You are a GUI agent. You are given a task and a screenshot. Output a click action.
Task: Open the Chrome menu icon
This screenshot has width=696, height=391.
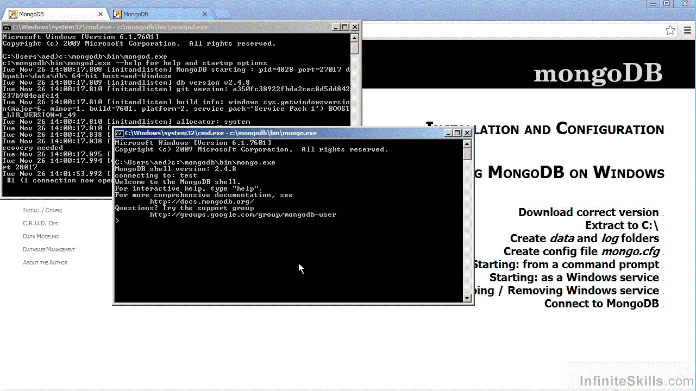[x=687, y=30]
